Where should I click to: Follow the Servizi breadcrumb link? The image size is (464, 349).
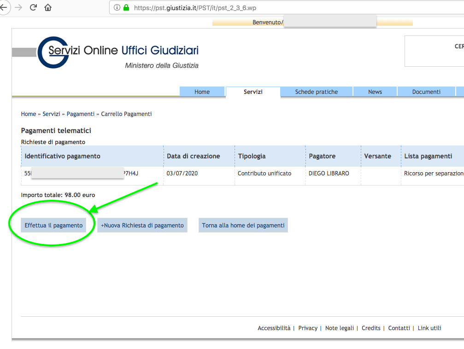pos(51,114)
